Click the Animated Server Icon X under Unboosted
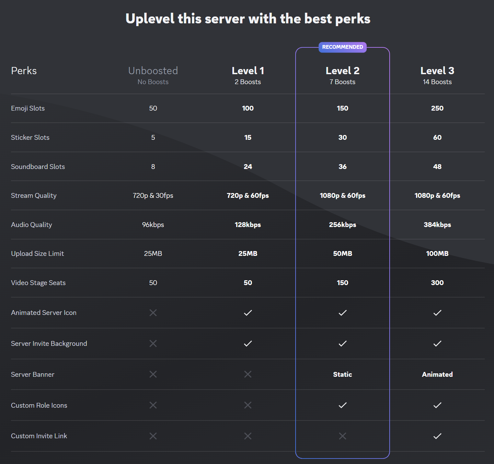 pyautogui.click(x=153, y=313)
